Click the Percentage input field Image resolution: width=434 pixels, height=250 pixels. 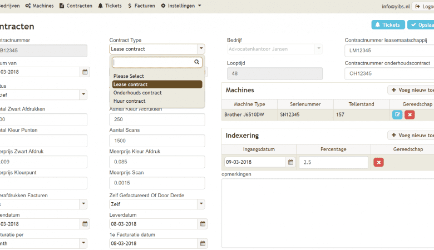click(333, 162)
